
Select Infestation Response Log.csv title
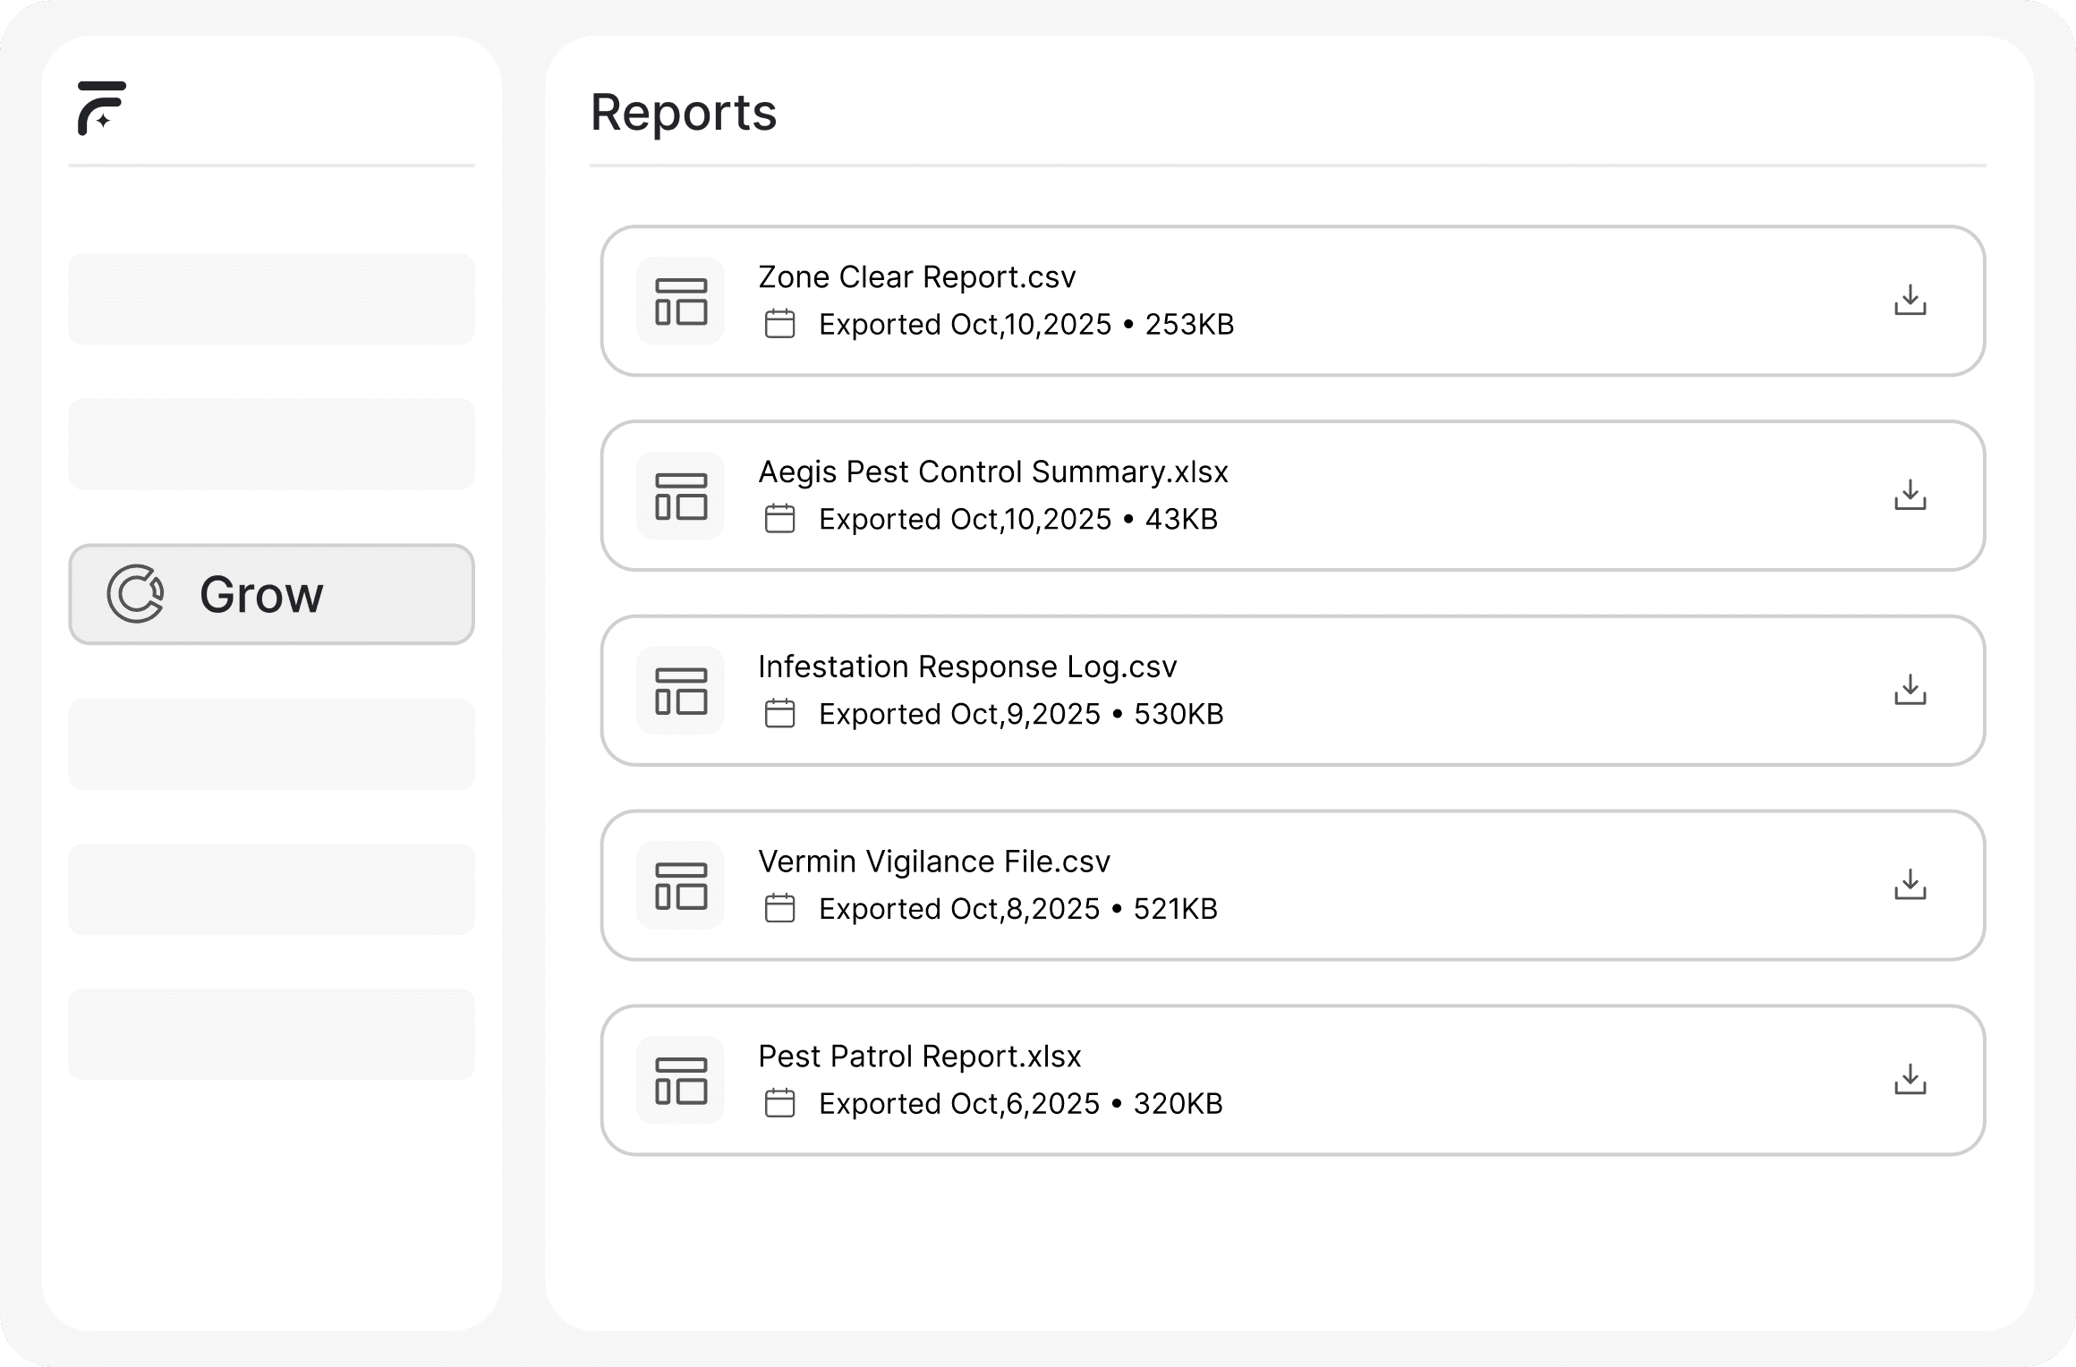point(966,667)
